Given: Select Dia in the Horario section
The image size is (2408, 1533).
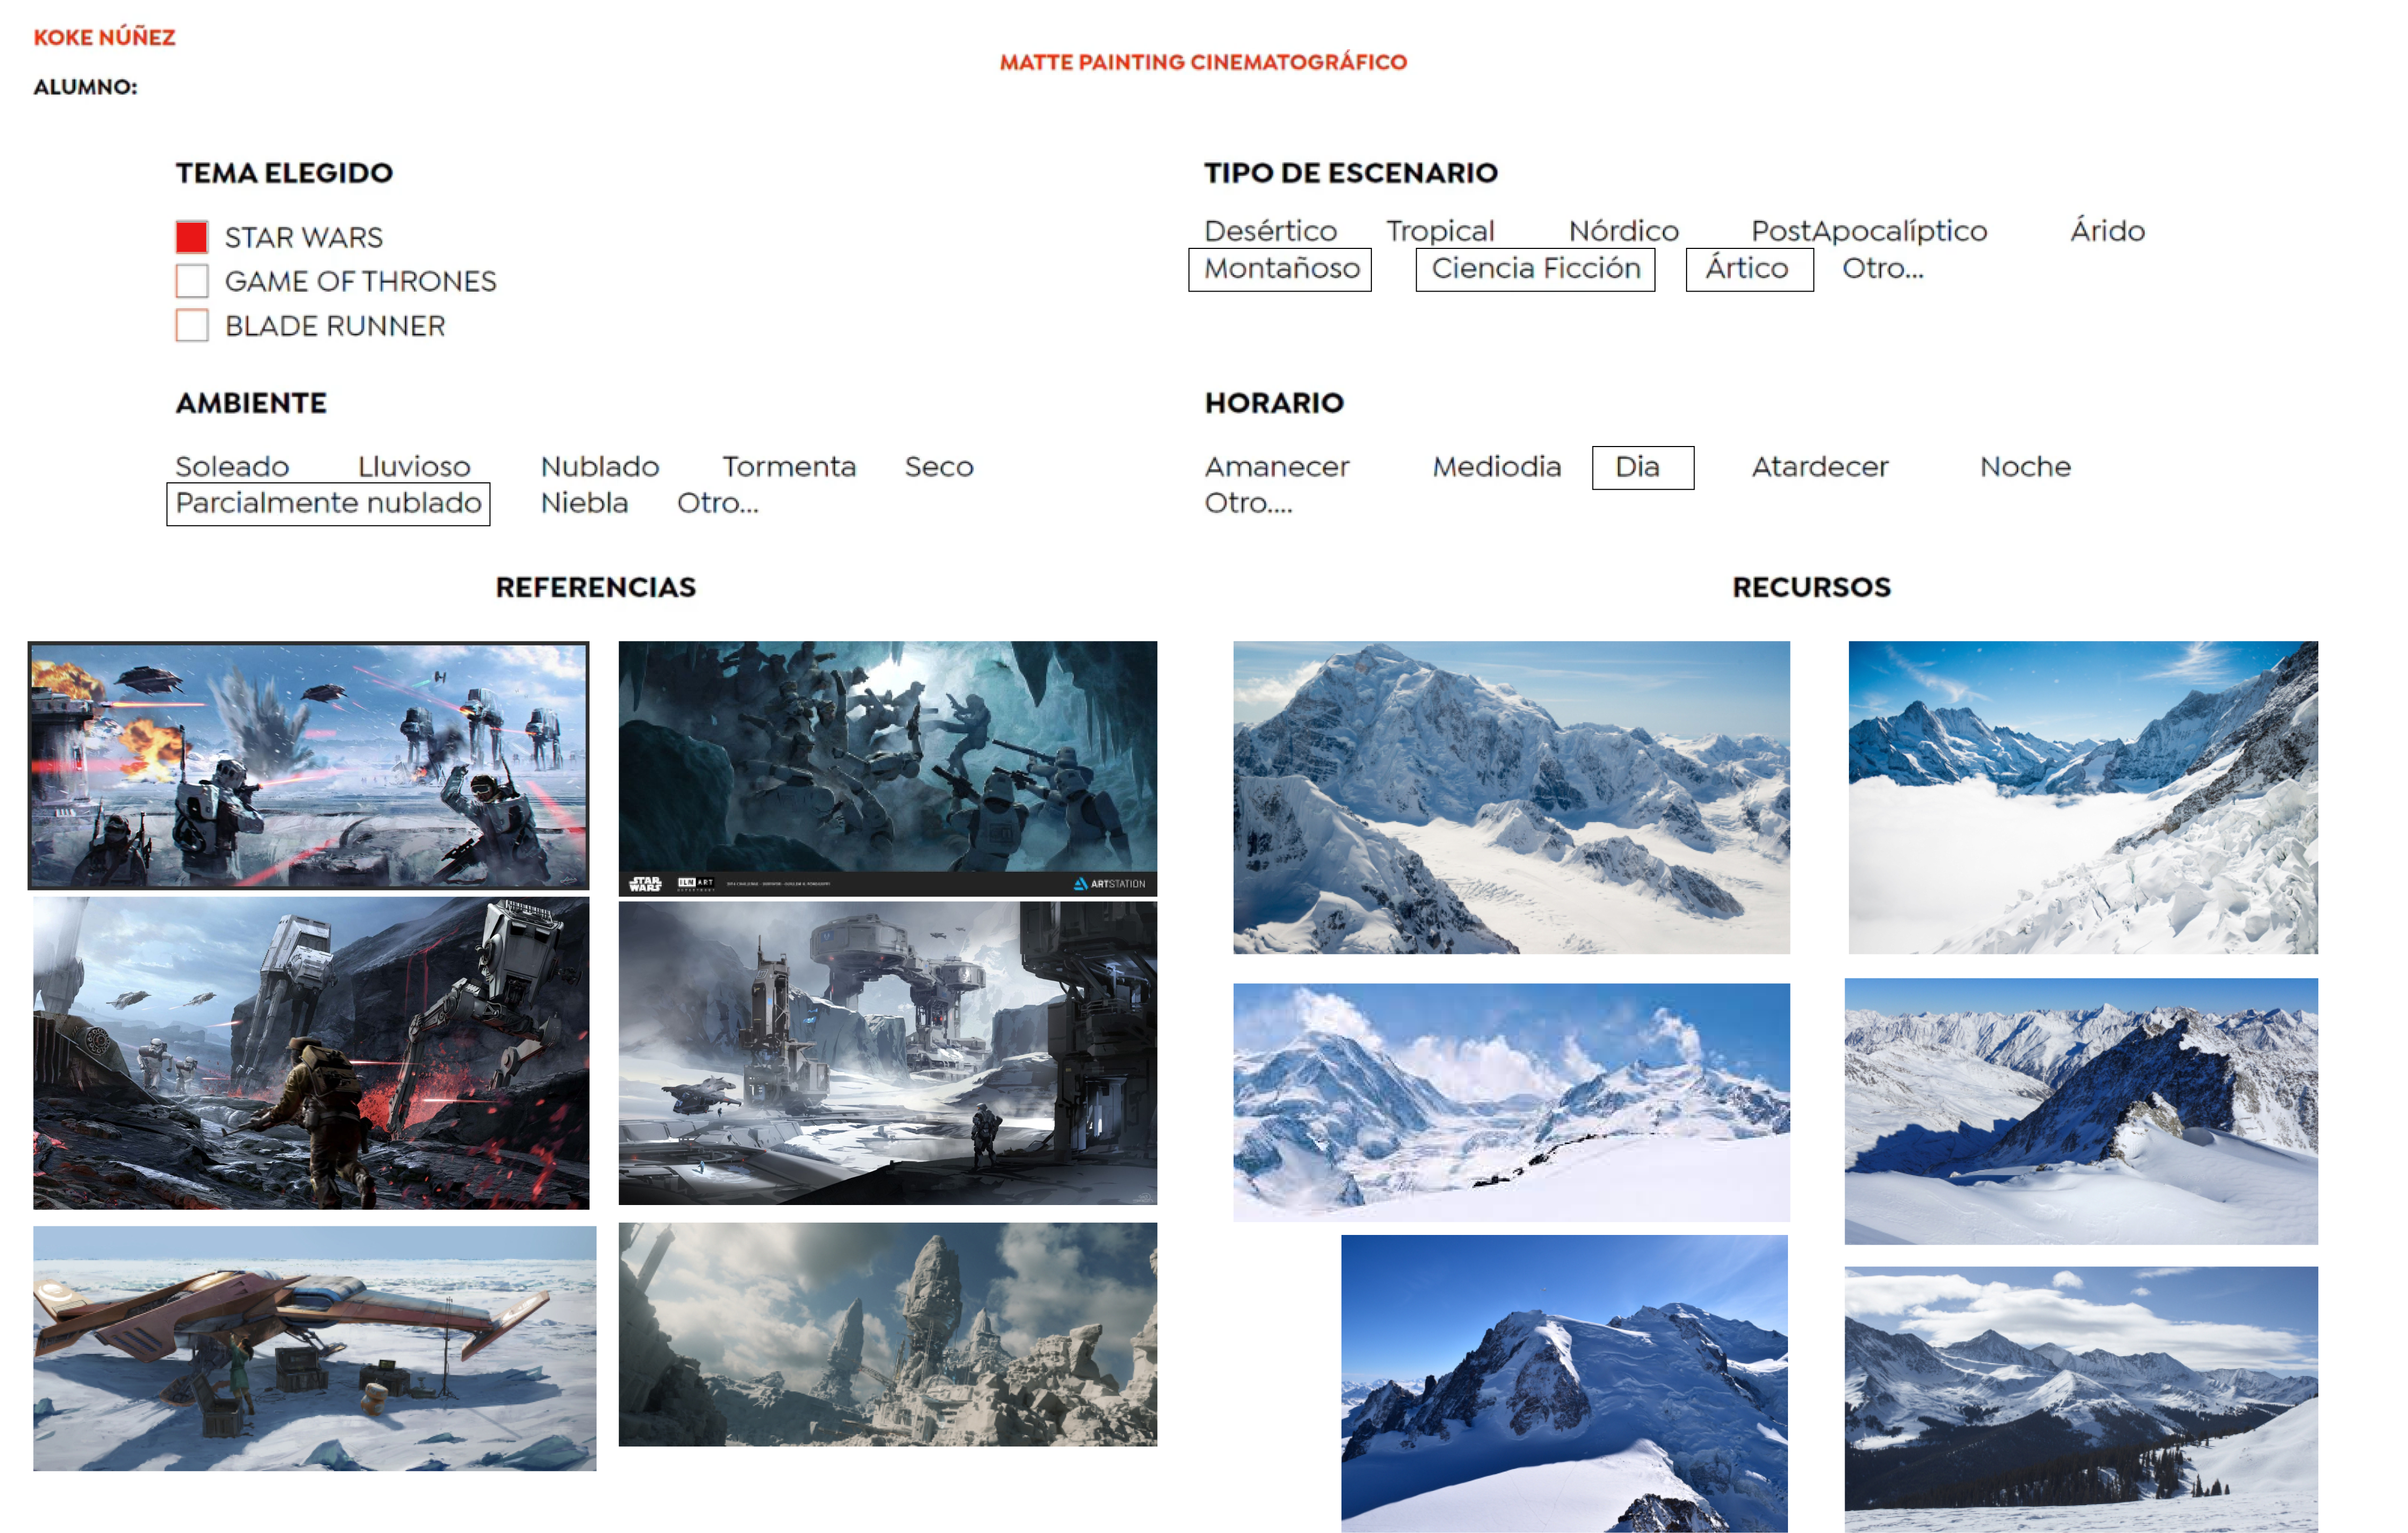Looking at the screenshot, I should (1642, 467).
